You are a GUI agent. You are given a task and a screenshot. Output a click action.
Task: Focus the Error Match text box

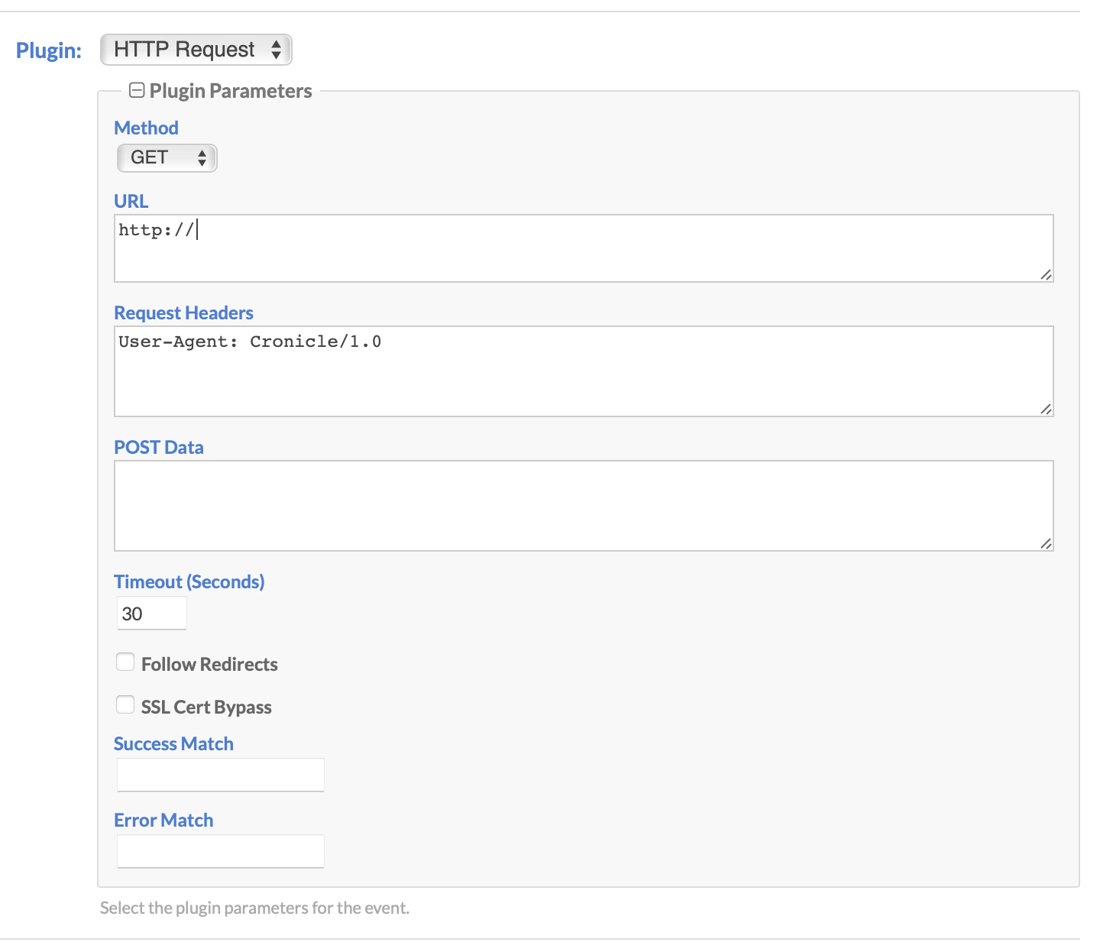[221, 851]
